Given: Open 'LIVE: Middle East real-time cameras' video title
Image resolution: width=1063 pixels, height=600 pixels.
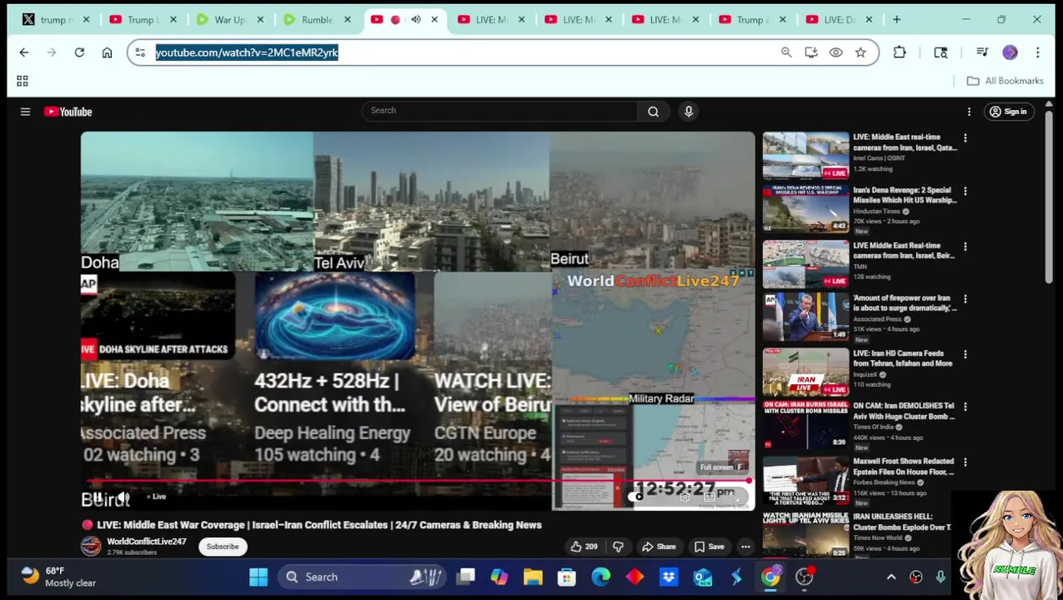Looking at the screenshot, I should click(905, 142).
